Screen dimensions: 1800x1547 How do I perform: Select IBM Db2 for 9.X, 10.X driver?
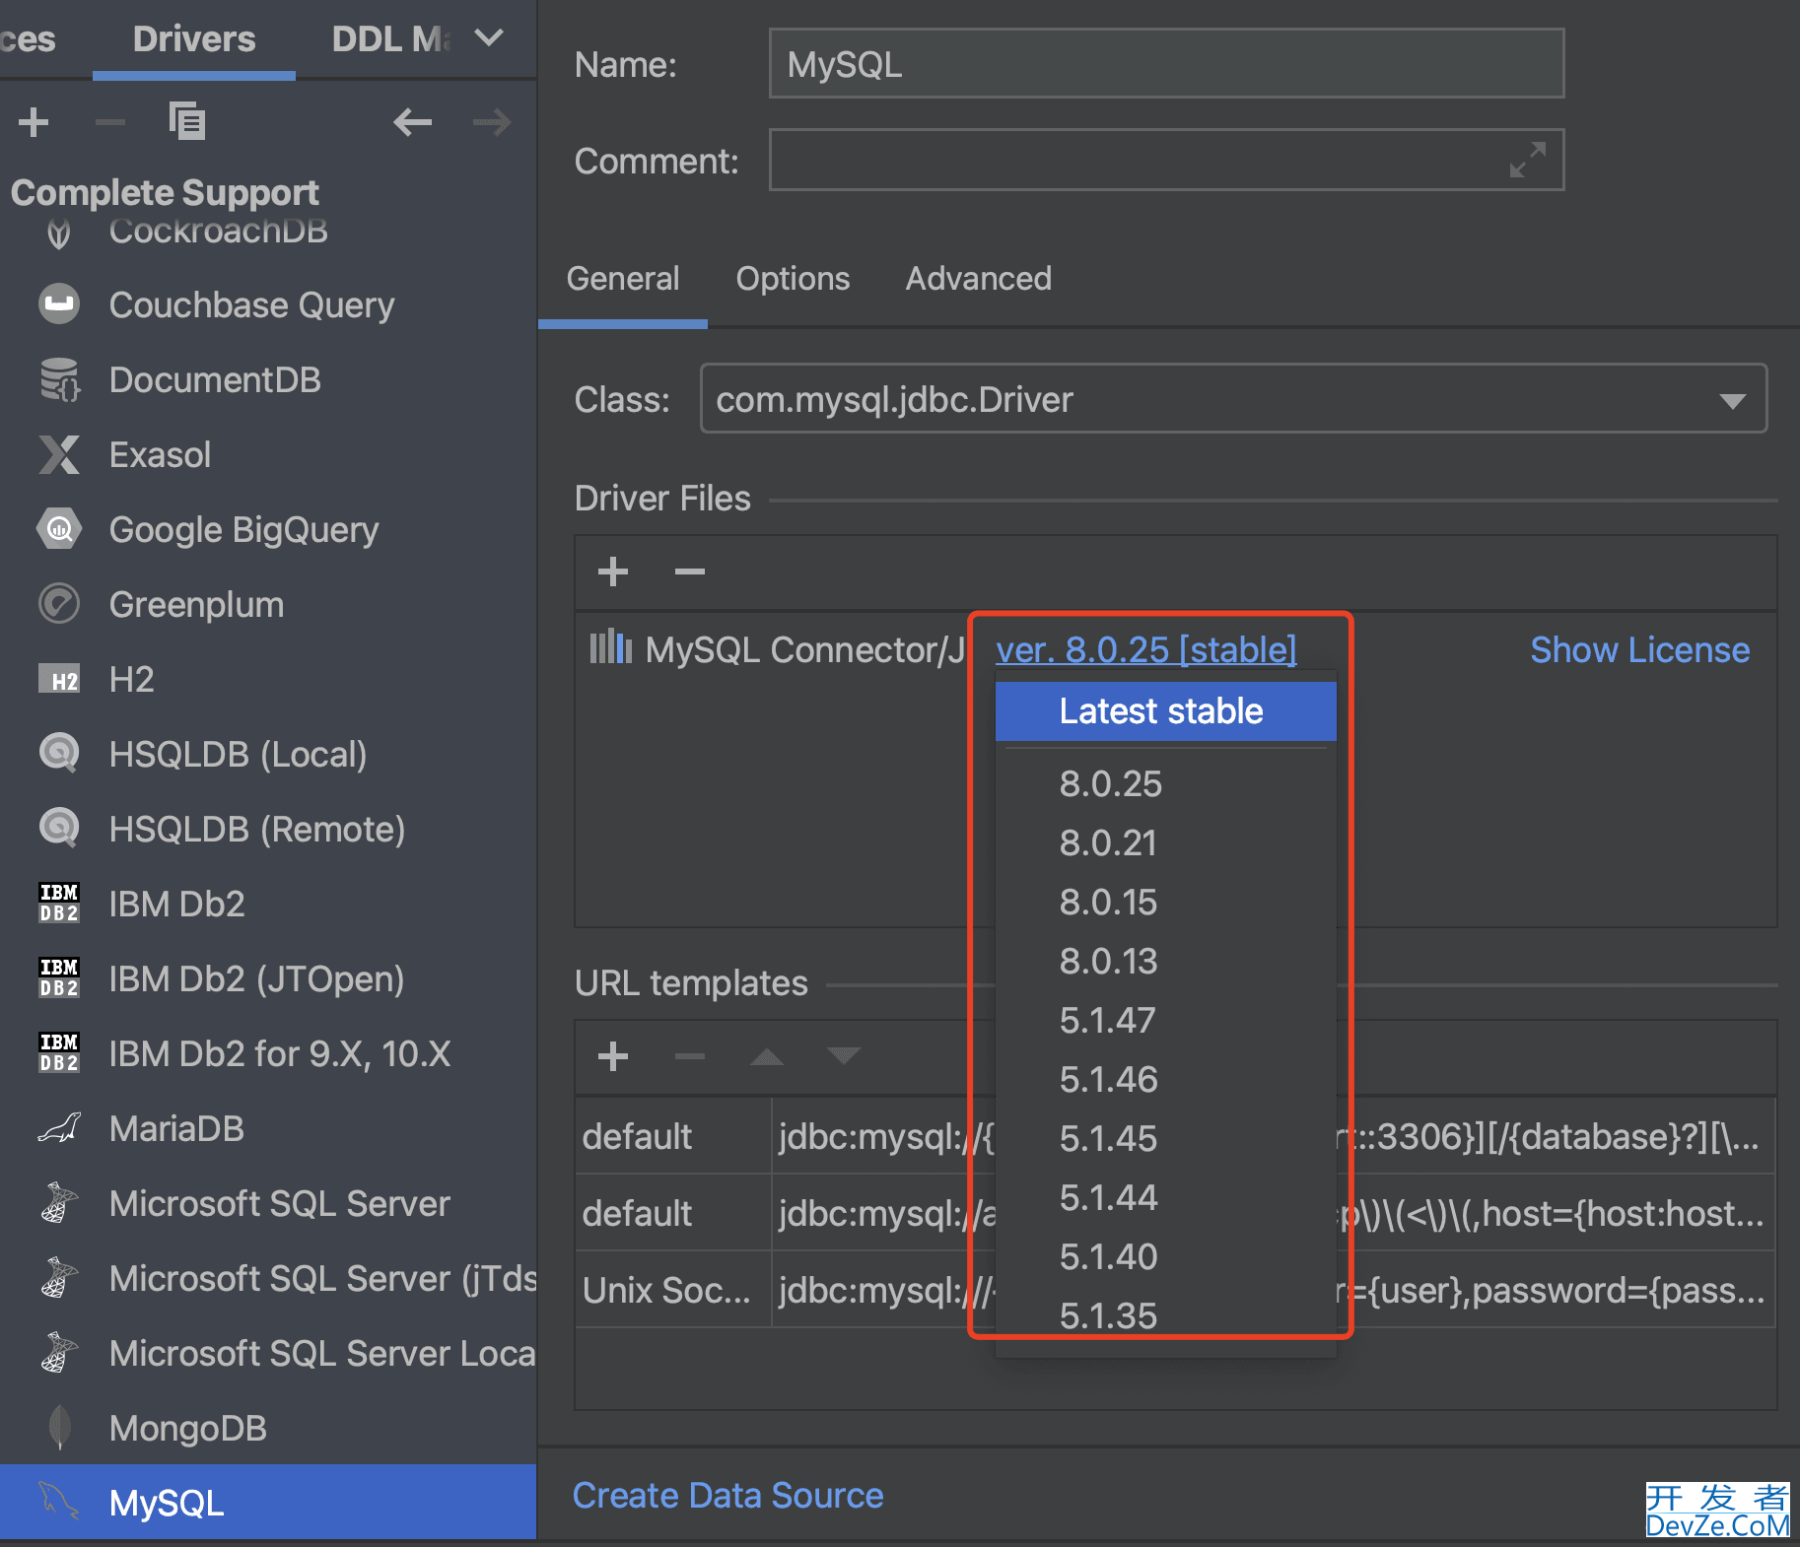pyautogui.click(x=268, y=1053)
